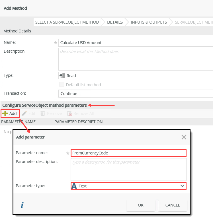Toggle the Default list method checkbox
The height and width of the screenshot is (223, 213).
point(62,84)
